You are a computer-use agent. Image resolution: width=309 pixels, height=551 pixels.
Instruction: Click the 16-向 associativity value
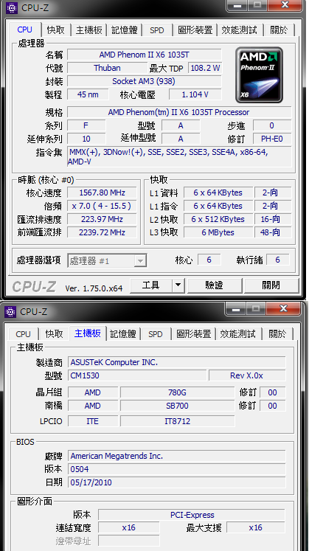coord(273,219)
